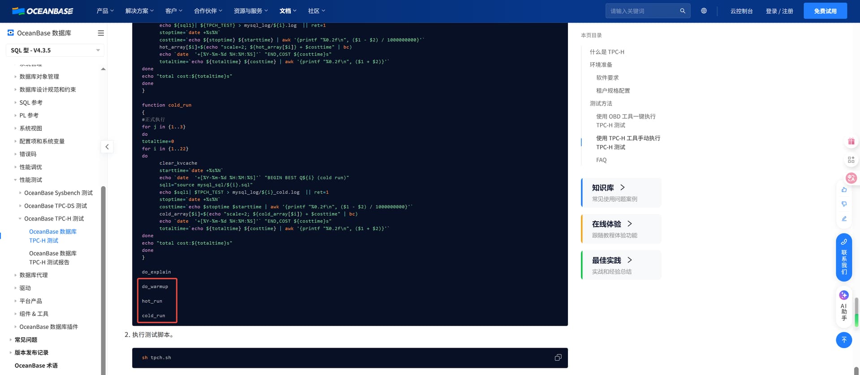The image size is (860, 375).
Task: Collapse the left sidebar with arrow button
Action: click(107, 147)
